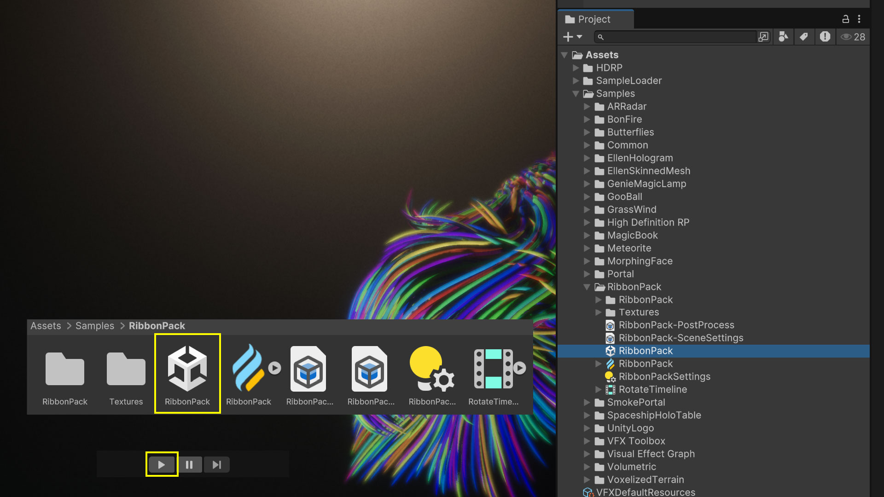Select the RibbonPack scene asset thumbnail
This screenshot has width=884, height=497.
(x=187, y=369)
